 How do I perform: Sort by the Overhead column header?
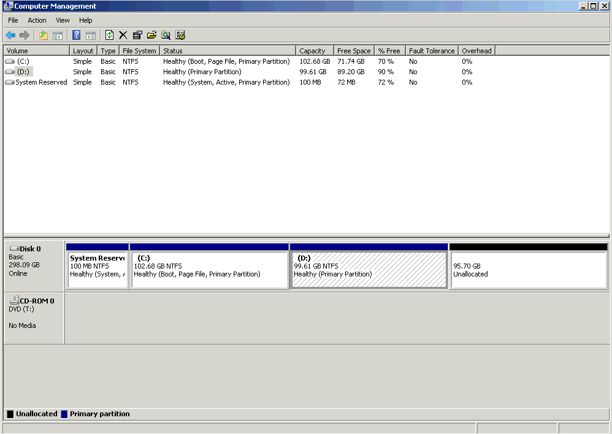477,51
